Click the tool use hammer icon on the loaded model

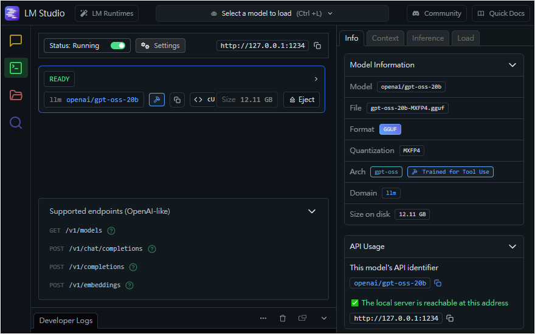point(157,100)
